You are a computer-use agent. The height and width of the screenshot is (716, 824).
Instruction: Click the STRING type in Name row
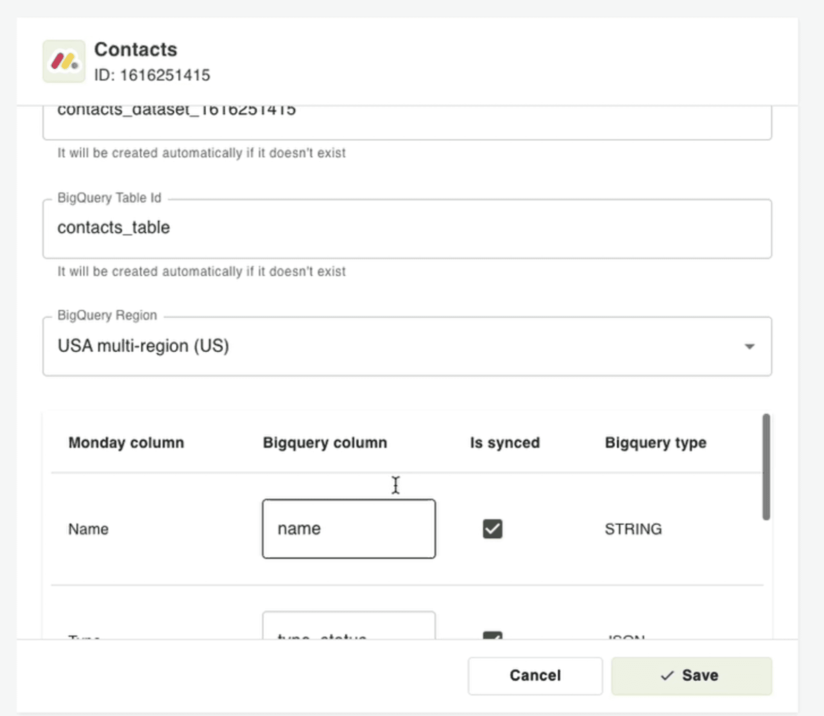pos(633,529)
